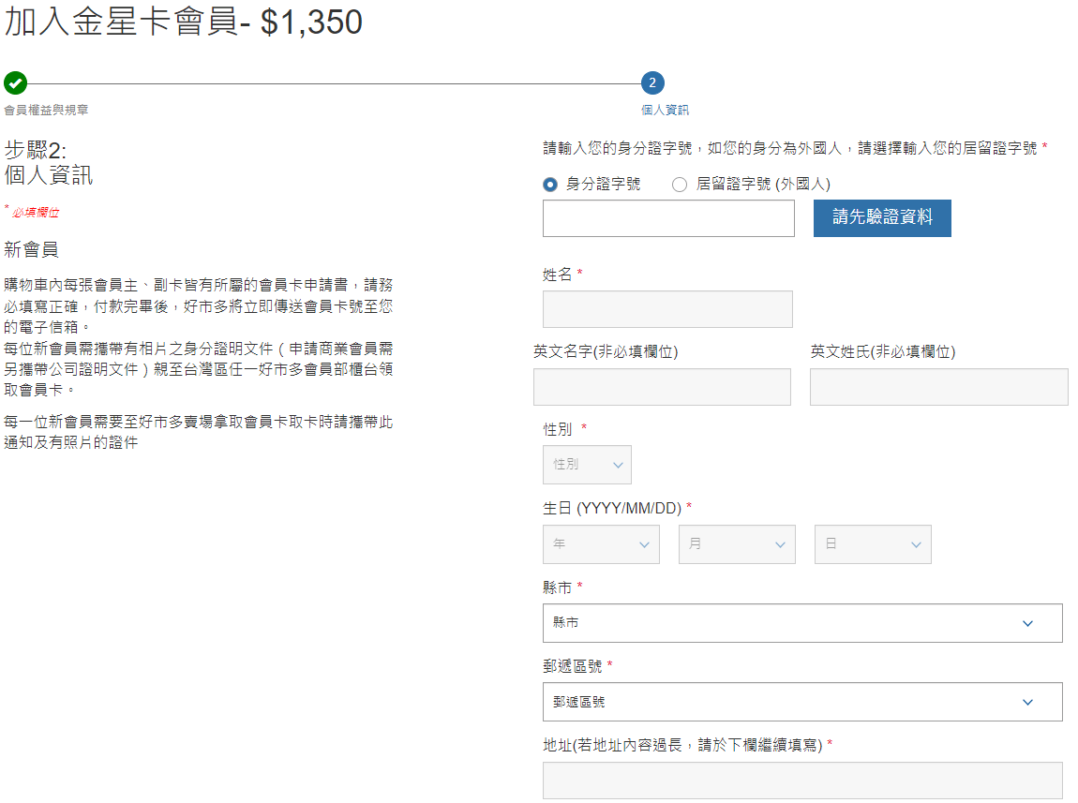1078x803 pixels.
Task: Click the 個人資訊 step label
Action: (x=665, y=111)
